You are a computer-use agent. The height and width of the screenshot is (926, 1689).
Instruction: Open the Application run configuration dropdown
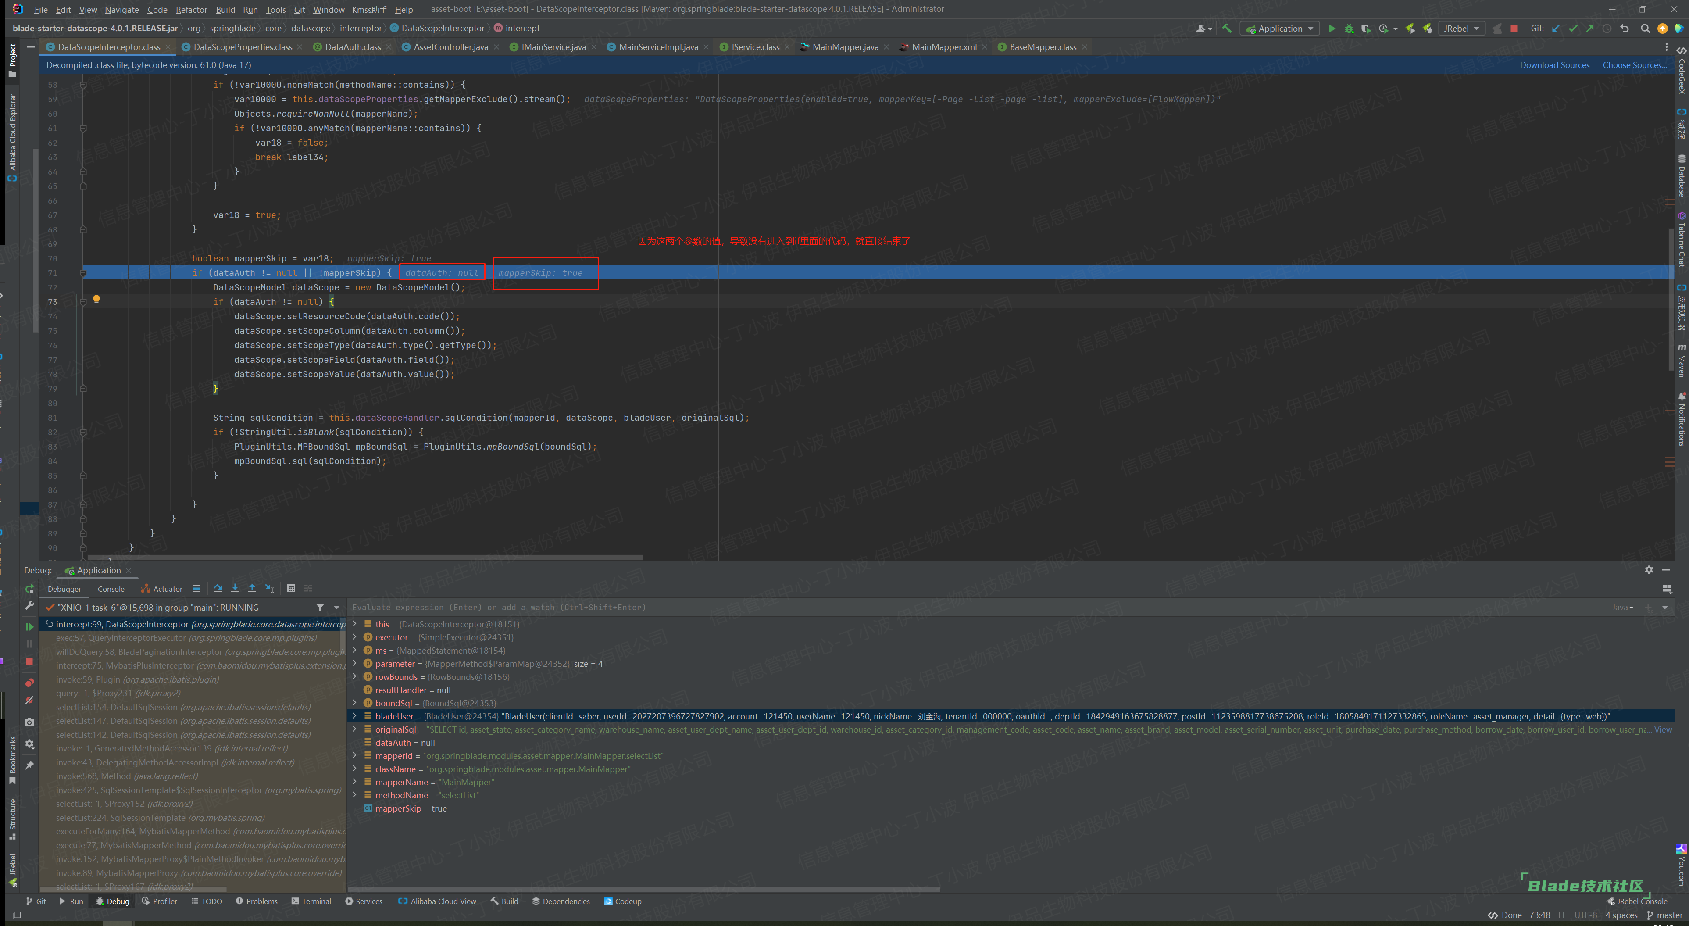pos(1279,28)
